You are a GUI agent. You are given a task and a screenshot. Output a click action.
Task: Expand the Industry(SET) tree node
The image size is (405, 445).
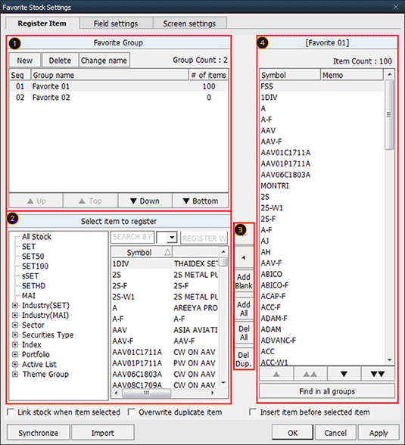click(14, 306)
